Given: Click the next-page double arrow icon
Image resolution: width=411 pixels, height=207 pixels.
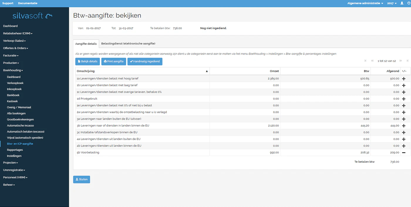Looking at the screenshot, I should [400, 61].
